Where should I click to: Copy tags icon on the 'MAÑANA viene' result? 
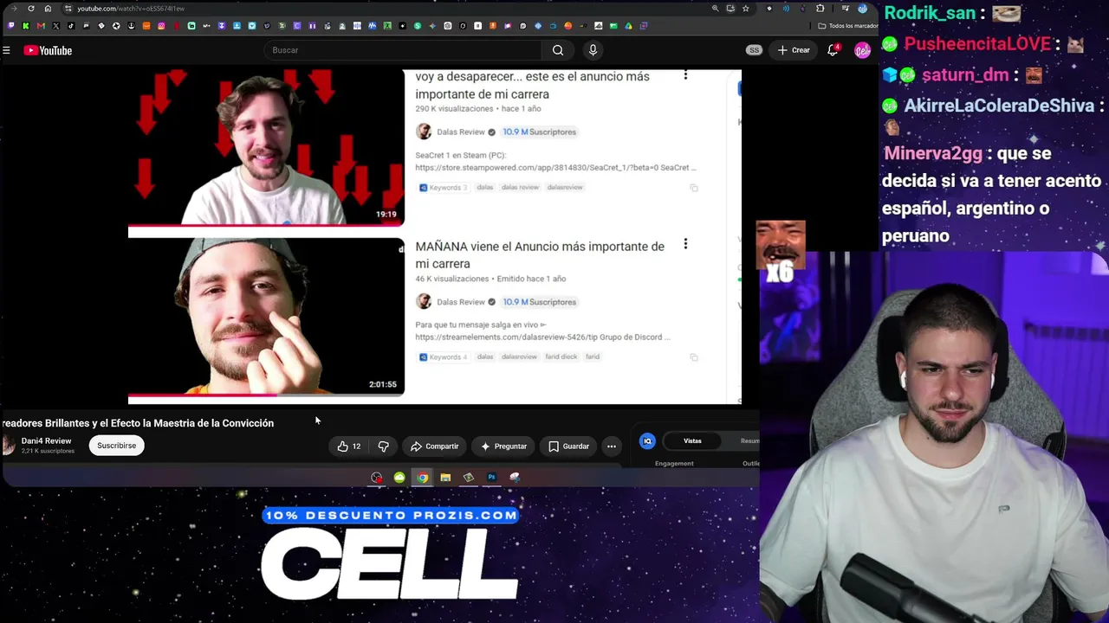coord(694,357)
